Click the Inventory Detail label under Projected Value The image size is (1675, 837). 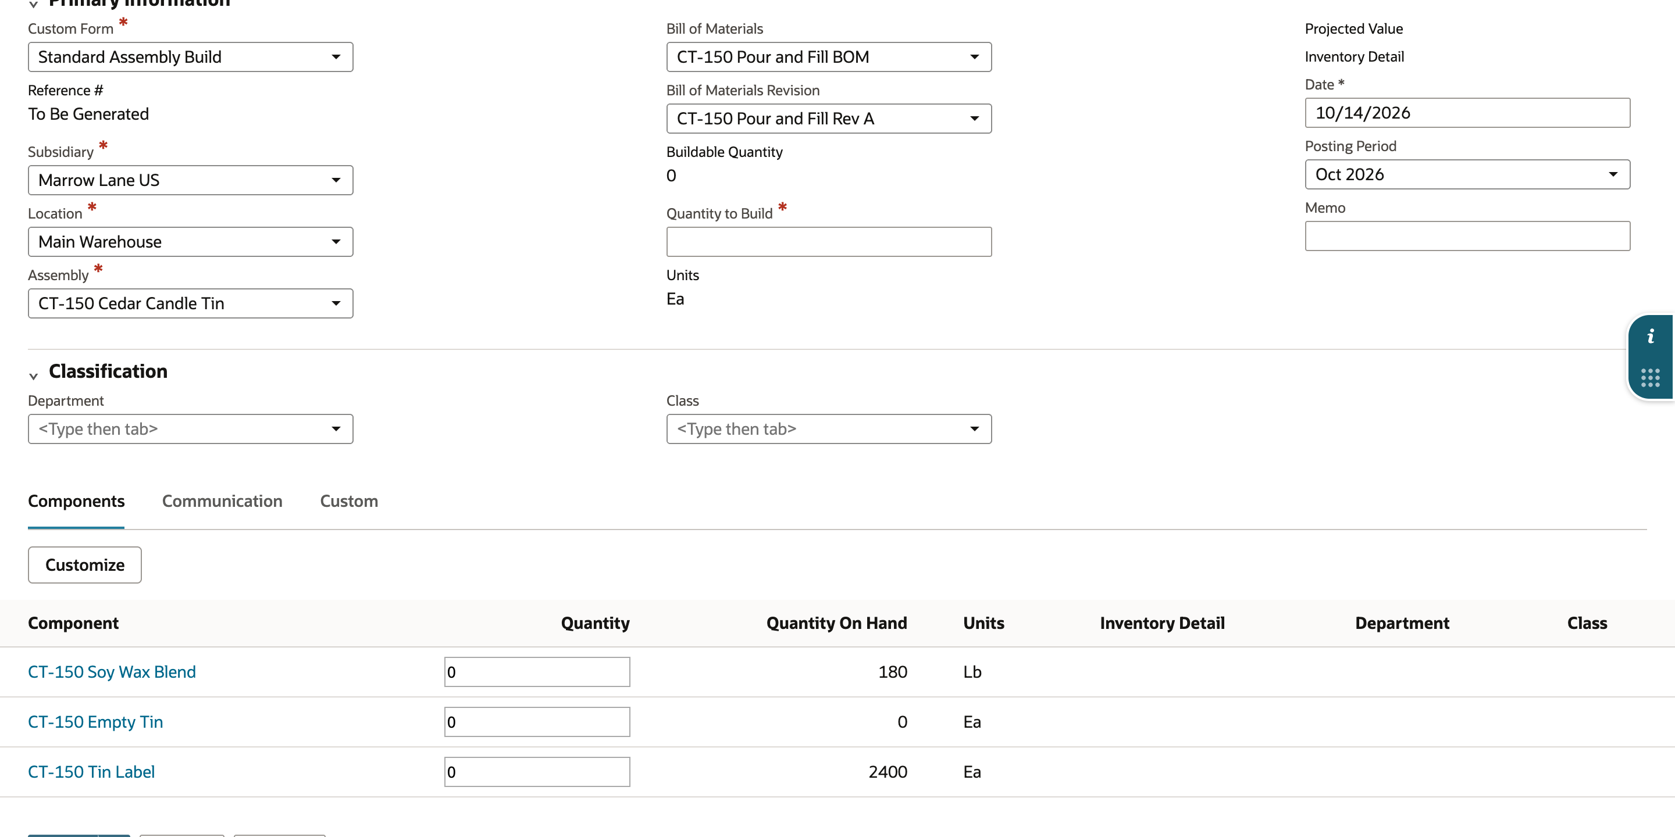point(1355,56)
